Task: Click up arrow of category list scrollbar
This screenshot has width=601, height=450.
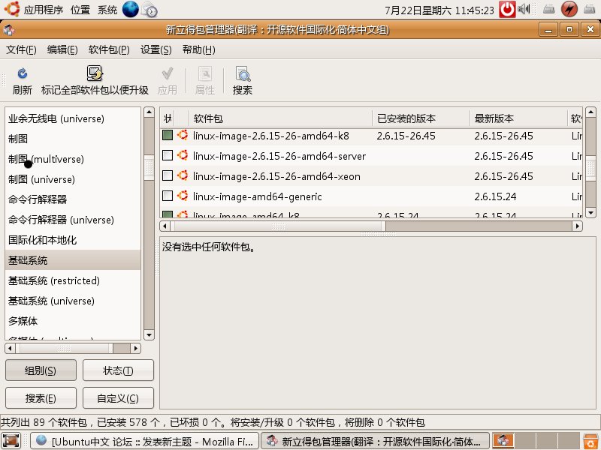Action: (x=149, y=112)
